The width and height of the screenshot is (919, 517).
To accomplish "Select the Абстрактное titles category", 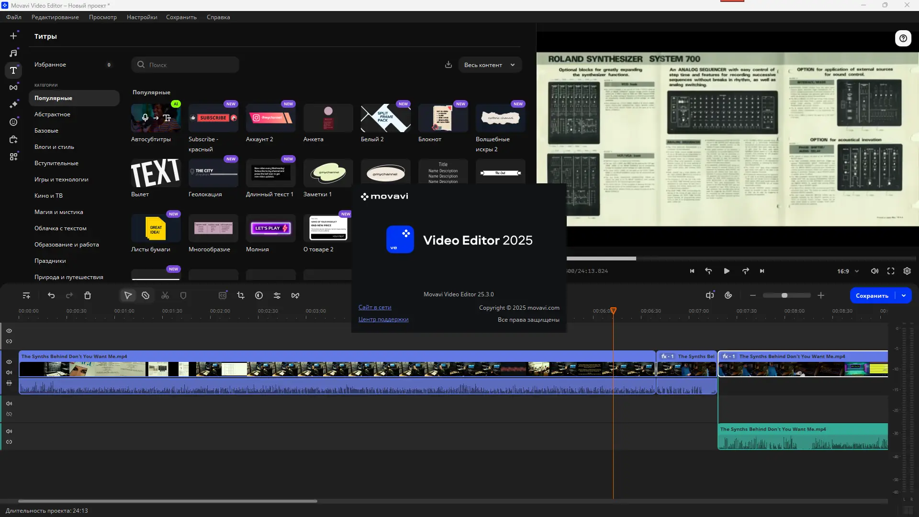I will click(52, 114).
